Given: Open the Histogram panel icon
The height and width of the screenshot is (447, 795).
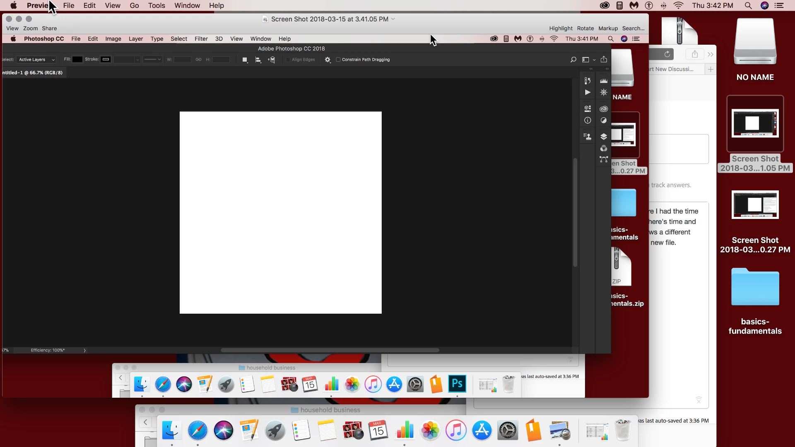Looking at the screenshot, I should coord(604,81).
